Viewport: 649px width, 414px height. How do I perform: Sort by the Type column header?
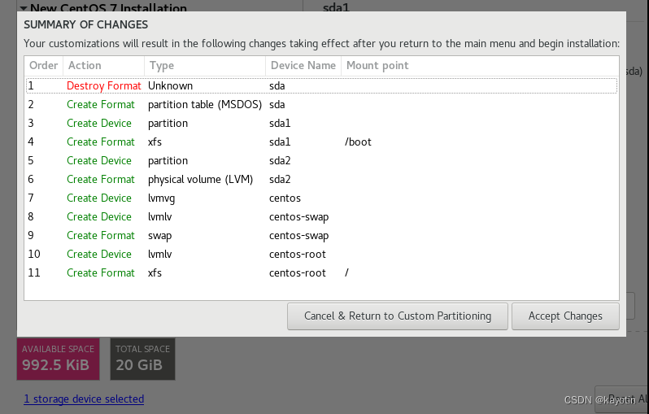(x=205, y=65)
